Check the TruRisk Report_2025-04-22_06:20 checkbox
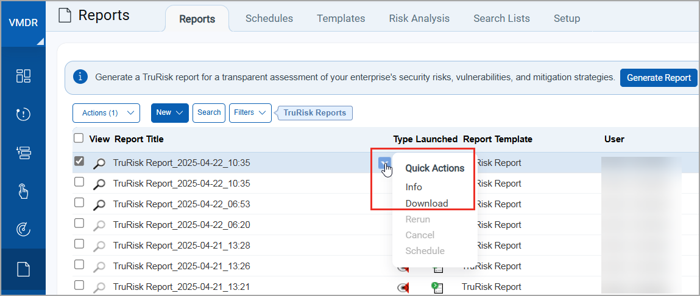This screenshot has width=700, height=296. 79,223
